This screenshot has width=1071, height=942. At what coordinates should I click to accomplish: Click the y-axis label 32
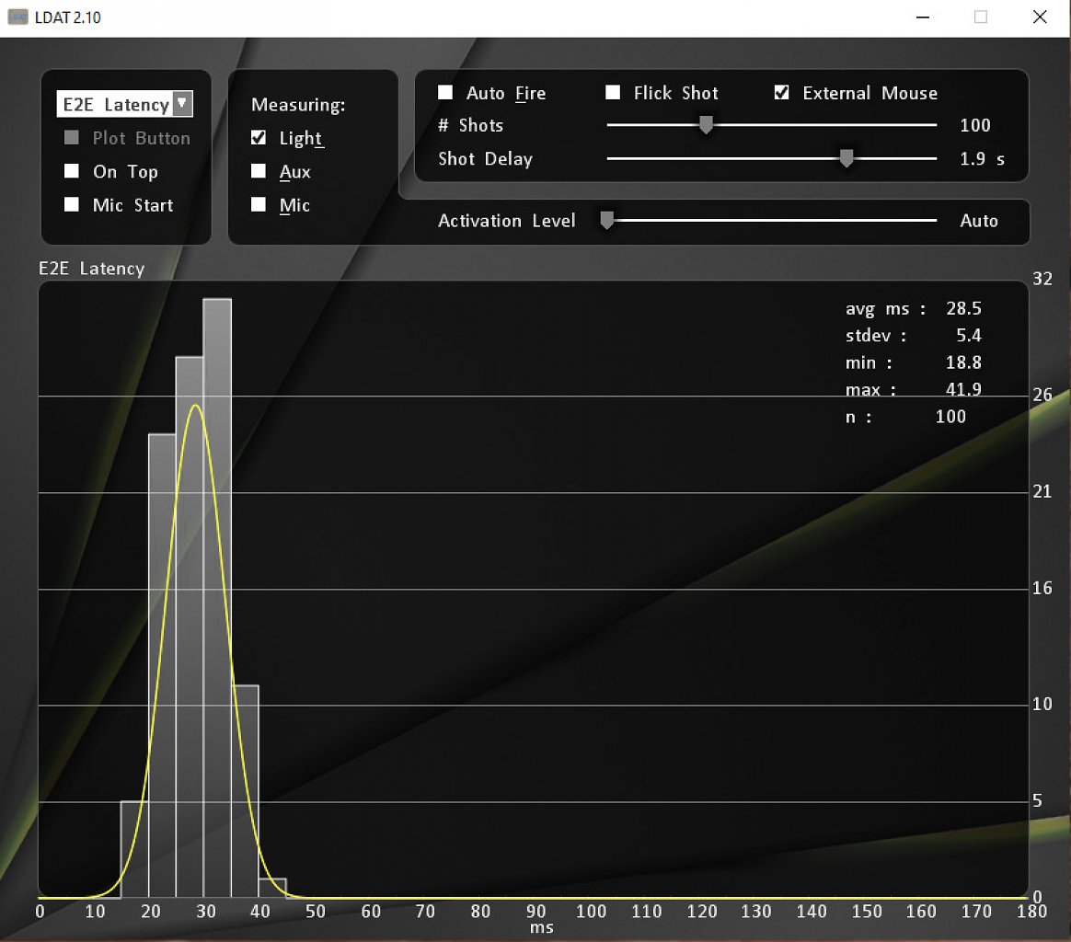point(1042,279)
